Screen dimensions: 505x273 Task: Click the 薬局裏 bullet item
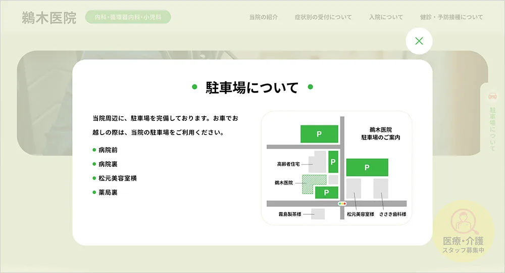(x=108, y=193)
